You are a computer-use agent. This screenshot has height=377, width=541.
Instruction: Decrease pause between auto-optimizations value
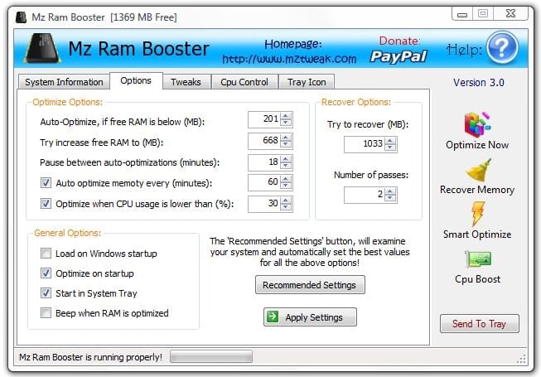(286, 166)
